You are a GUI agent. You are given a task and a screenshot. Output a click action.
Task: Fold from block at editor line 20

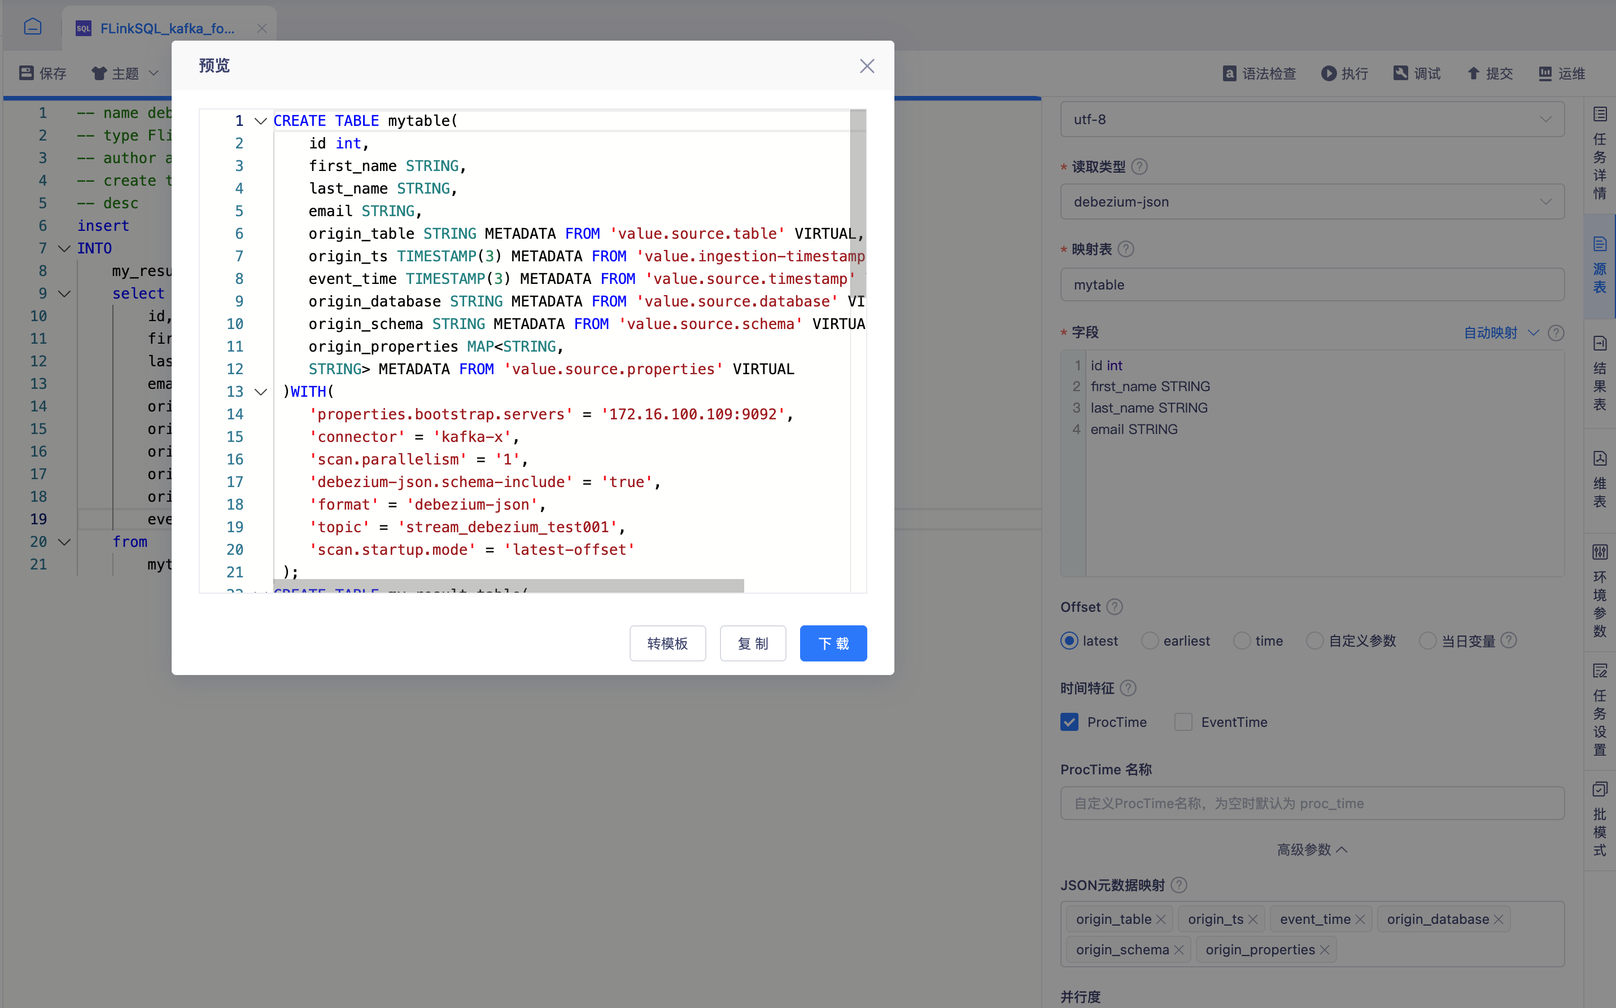(x=65, y=541)
